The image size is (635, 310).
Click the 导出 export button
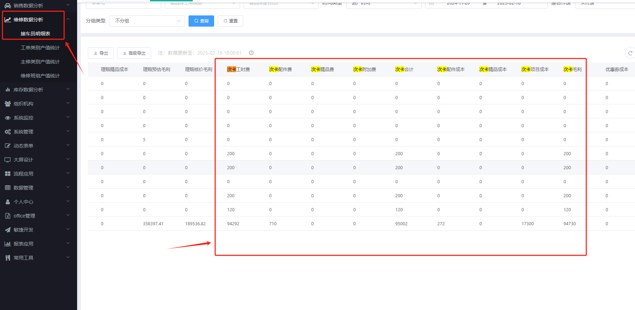tap(101, 53)
